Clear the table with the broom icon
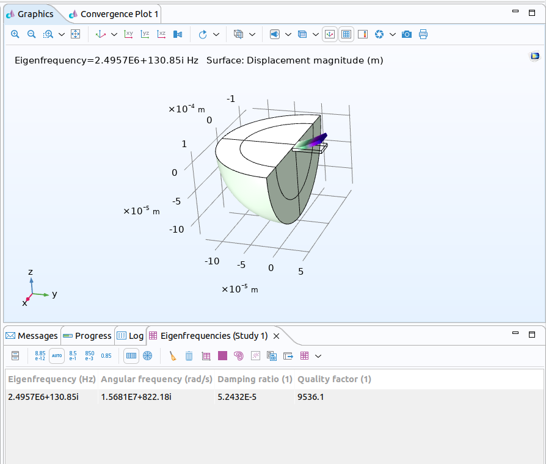546x464 pixels. click(x=173, y=355)
